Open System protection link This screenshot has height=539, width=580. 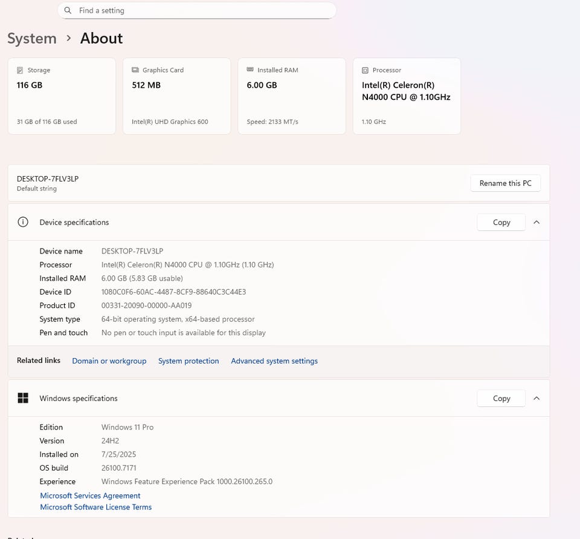(188, 361)
